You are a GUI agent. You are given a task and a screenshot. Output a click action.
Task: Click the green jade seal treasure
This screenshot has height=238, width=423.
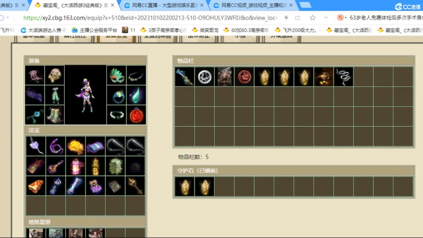(x=115, y=166)
